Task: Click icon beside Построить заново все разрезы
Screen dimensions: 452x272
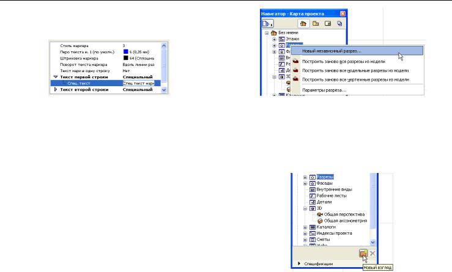Action: pos(295,61)
